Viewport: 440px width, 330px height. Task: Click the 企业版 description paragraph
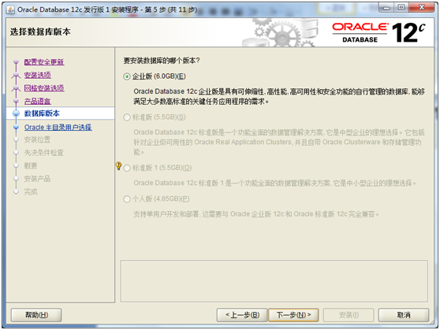(x=278, y=97)
